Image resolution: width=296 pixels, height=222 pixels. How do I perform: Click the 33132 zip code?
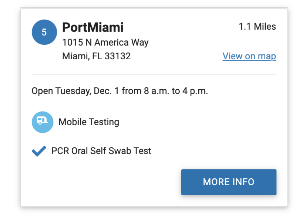(118, 56)
